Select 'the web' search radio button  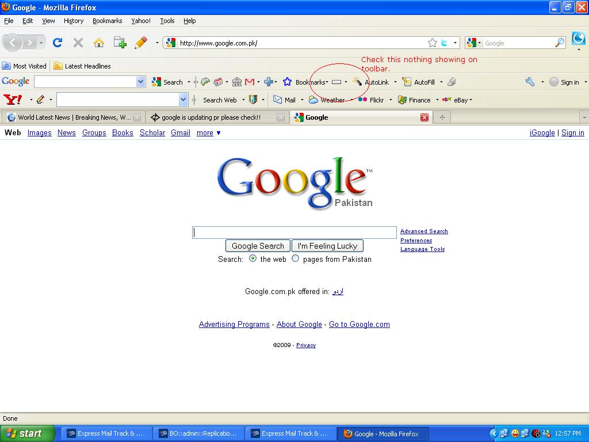click(x=253, y=258)
